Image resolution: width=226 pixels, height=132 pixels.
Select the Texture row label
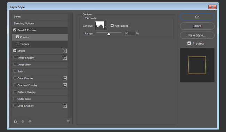25,44
